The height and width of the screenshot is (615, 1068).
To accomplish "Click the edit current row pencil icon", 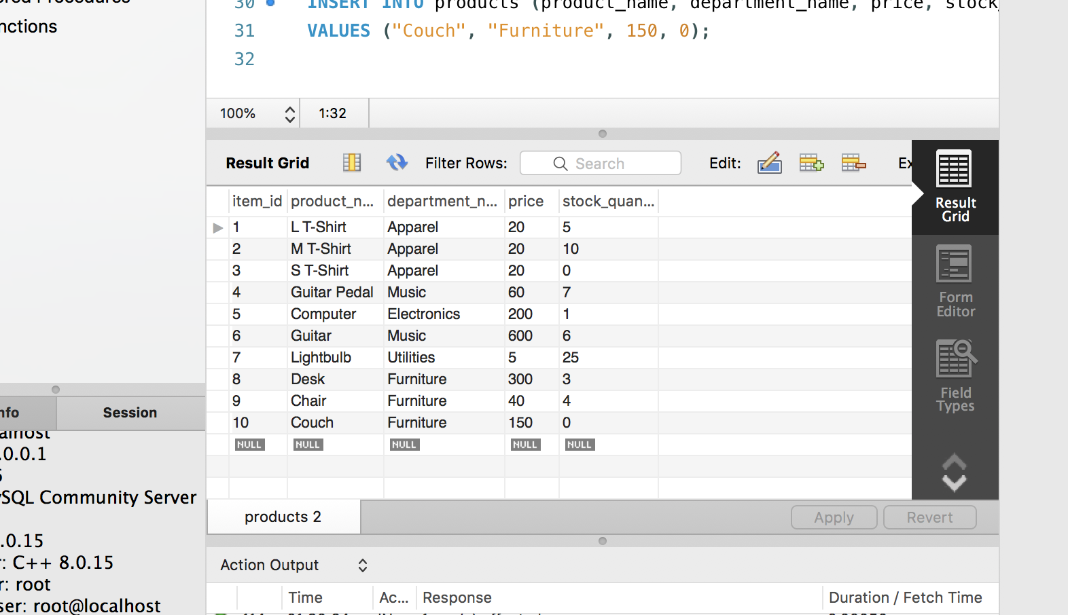I will tap(770, 163).
